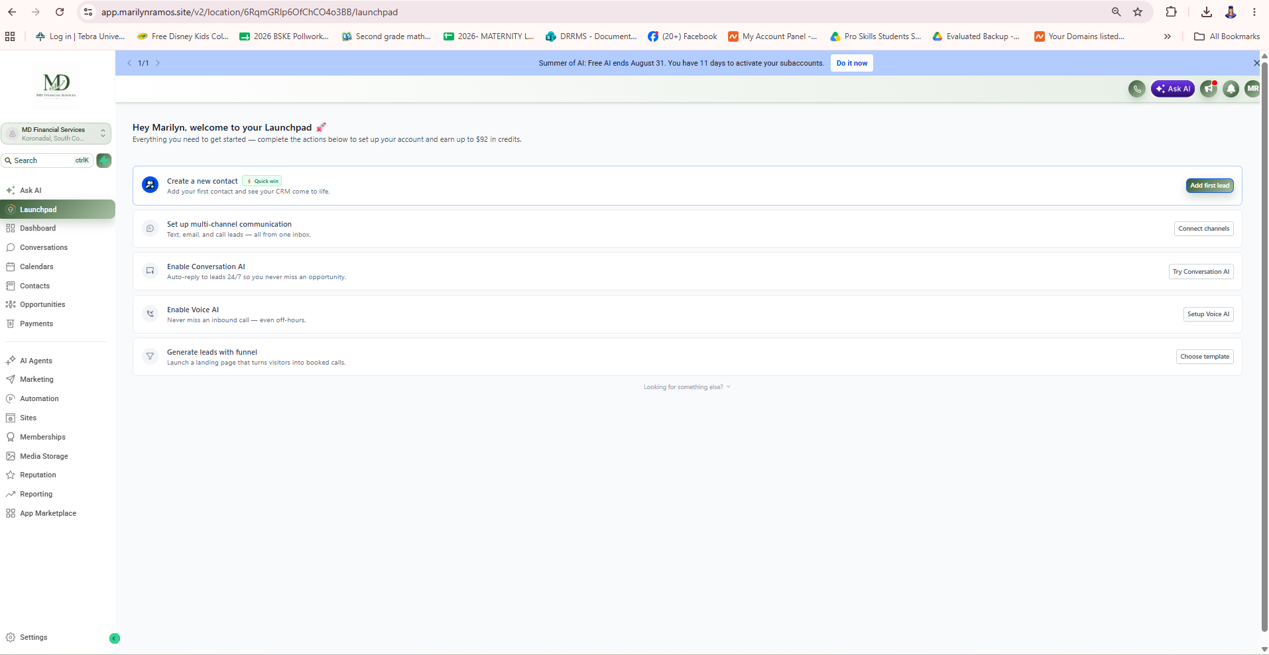Screen dimensions: 1269x655
Task: Go back in browser history
Action: [x=12, y=12]
